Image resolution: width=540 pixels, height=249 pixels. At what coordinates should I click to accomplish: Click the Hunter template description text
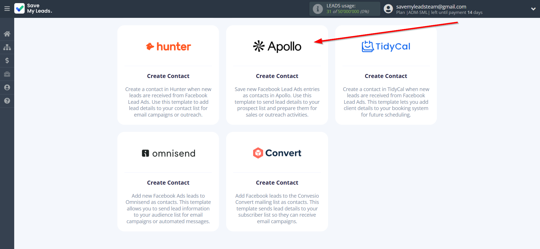(x=168, y=102)
